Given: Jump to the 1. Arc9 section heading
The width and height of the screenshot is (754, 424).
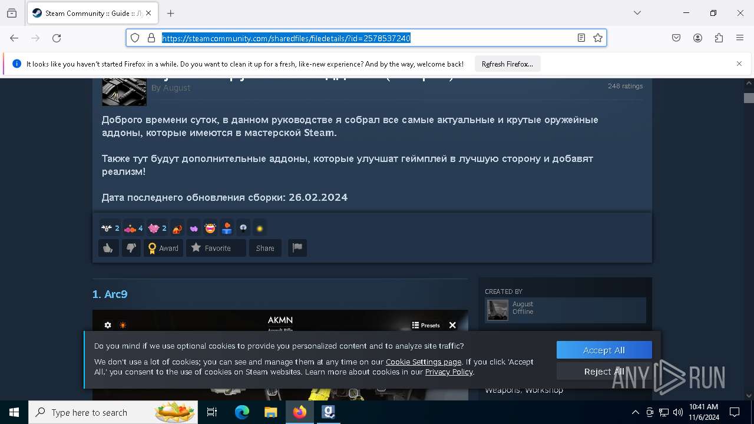Looking at the screenshot, I should [x=110, y=294].
